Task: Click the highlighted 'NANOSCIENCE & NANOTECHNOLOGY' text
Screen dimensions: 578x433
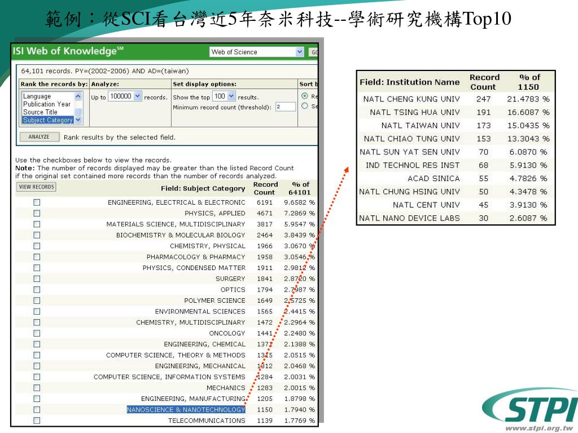Action: click(186, 409)
